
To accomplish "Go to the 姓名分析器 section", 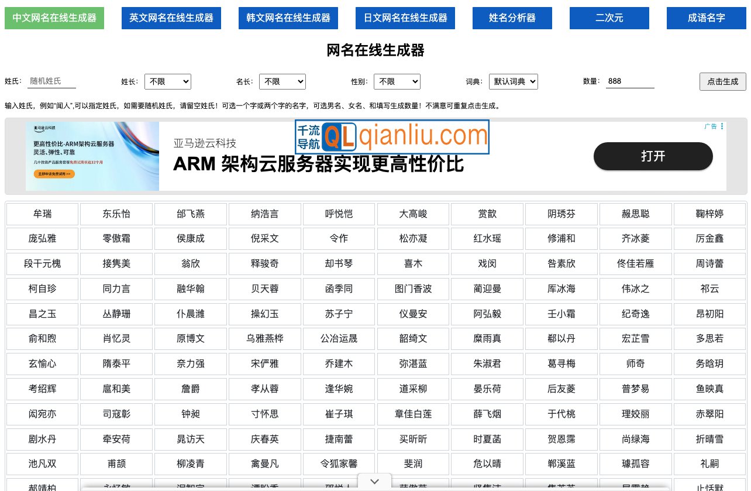I will point(512,18).
